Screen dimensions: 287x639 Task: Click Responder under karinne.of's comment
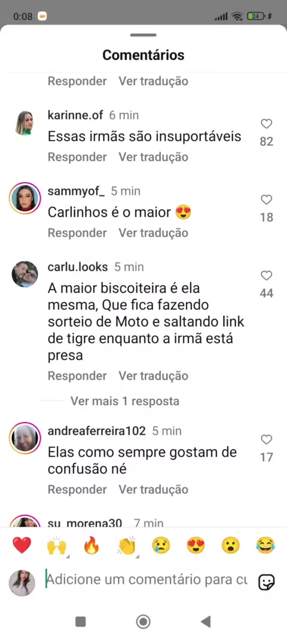(77, 157)
